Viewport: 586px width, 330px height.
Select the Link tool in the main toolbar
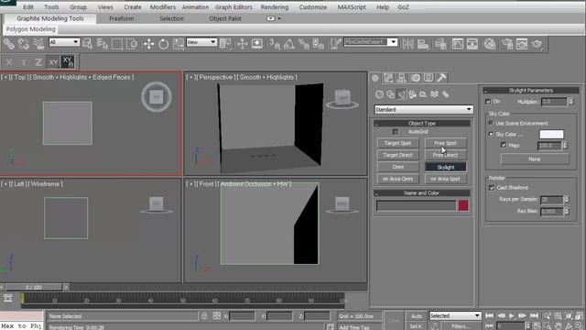(8, 44)
